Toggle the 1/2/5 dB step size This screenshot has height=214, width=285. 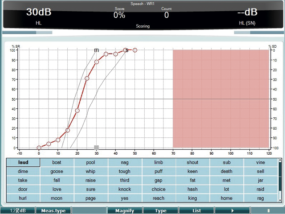point(18,210)
